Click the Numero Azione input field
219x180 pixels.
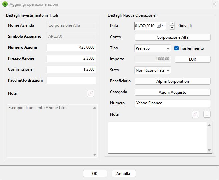(71, 47)
